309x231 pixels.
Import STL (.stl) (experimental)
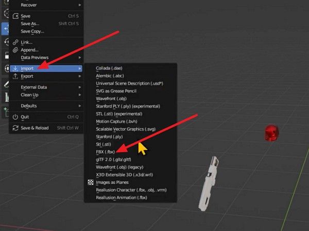pos(130,114)
